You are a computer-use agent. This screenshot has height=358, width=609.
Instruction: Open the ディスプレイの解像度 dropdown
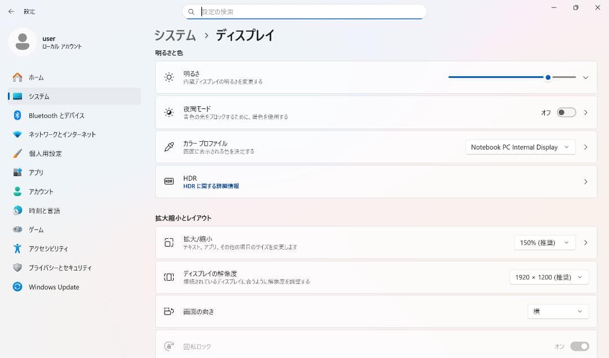548,277
